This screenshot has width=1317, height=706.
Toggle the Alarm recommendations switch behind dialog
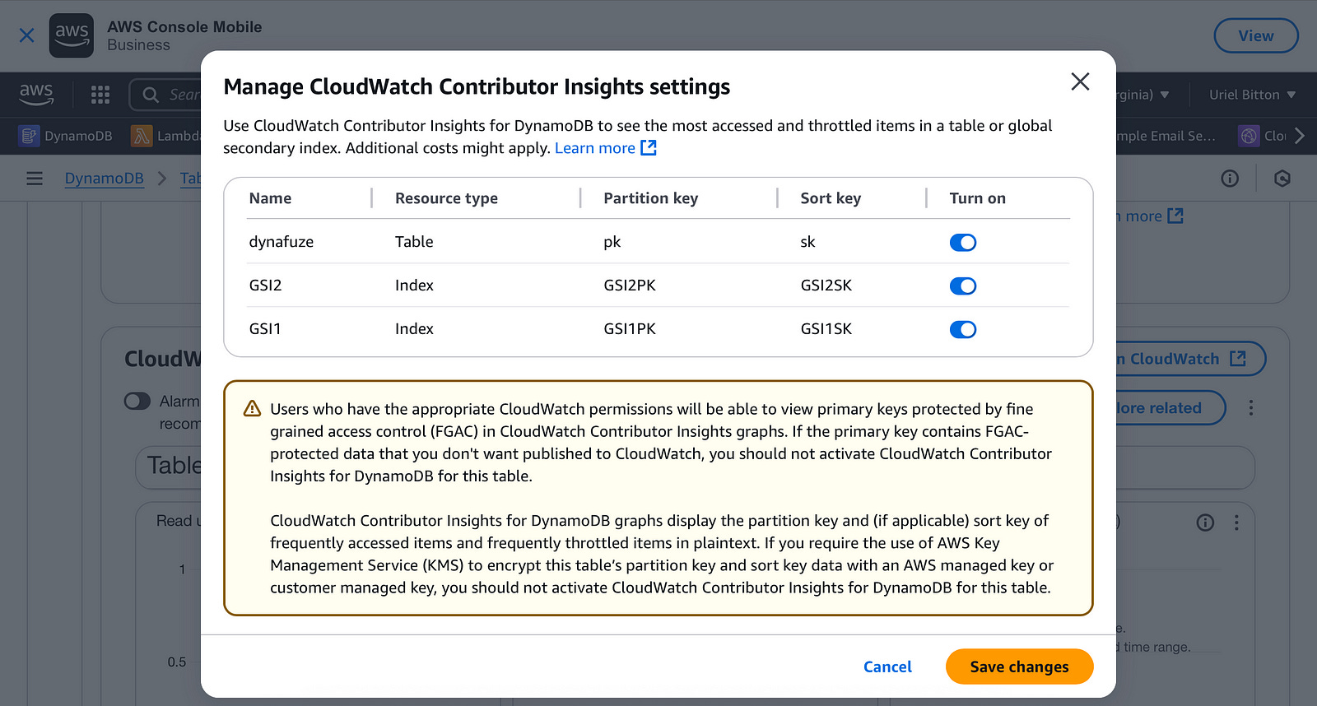137,401
